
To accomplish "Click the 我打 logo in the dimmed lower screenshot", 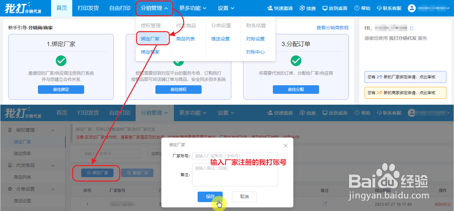I will coord(23,113).
